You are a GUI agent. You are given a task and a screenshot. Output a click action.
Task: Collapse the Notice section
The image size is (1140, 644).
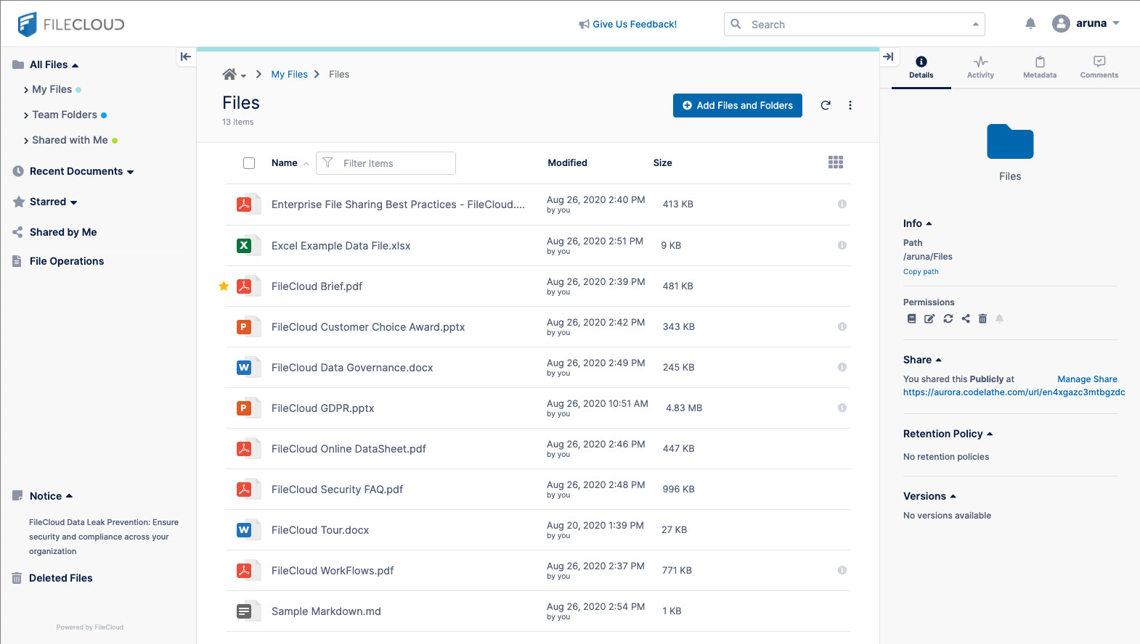tap(69, 496)
